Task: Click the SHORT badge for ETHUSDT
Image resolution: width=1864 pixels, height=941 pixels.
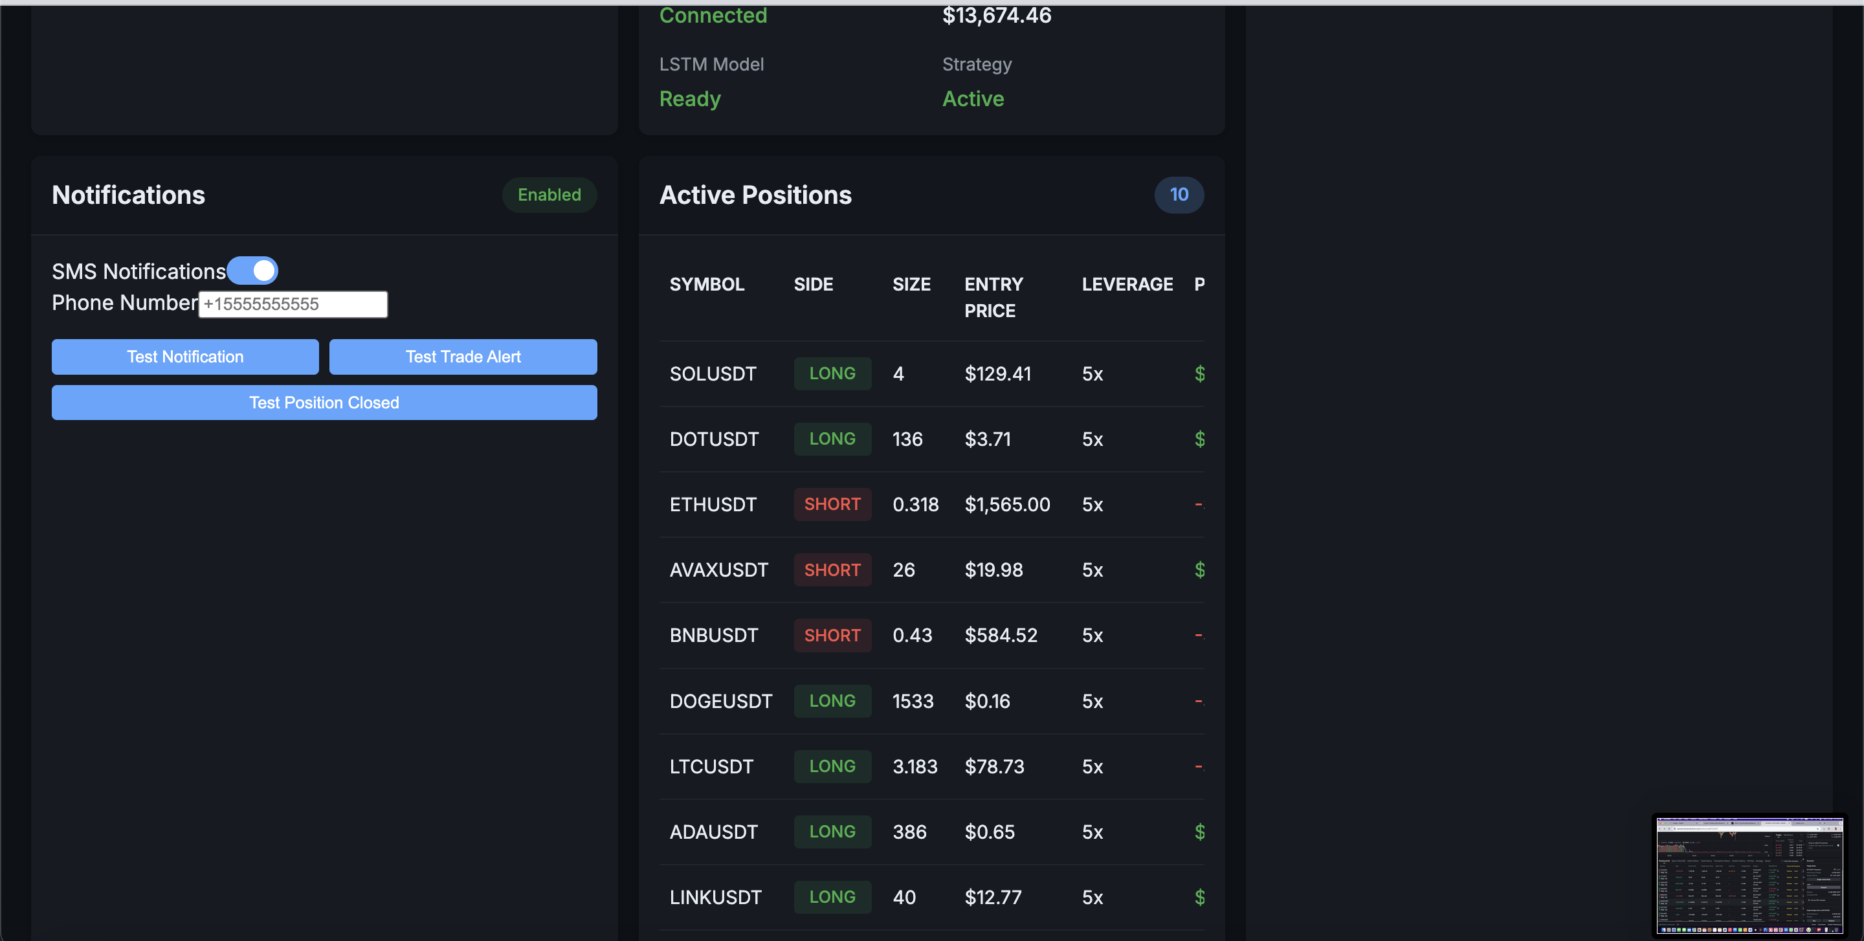Action: (832, 504)
